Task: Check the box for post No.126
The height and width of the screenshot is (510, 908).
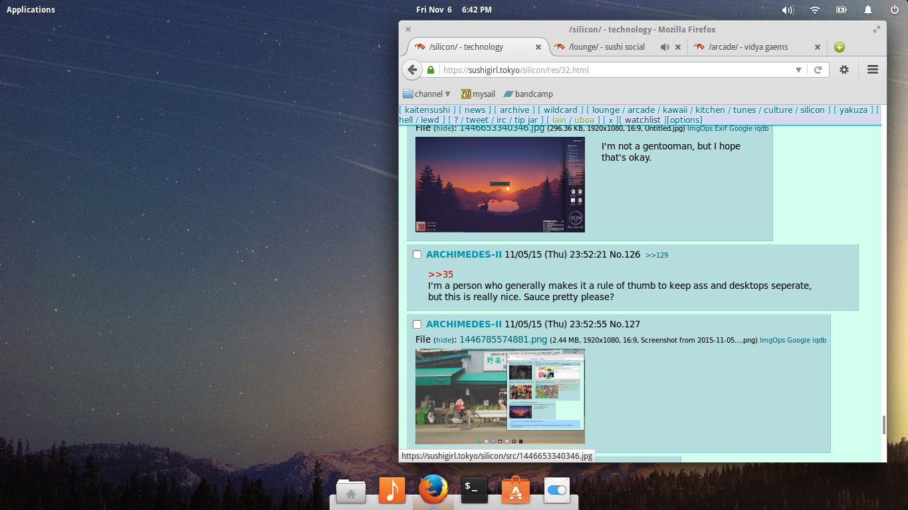Action: [417, 255]
